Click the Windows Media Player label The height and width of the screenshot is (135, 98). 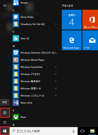32,60
